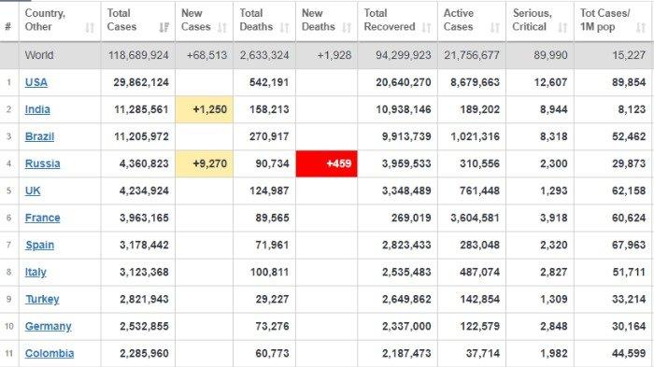The width and height of the screenshot is (654, 367).
Task: Sort by Total Recovered arrow icon
Action: (427, 27)
